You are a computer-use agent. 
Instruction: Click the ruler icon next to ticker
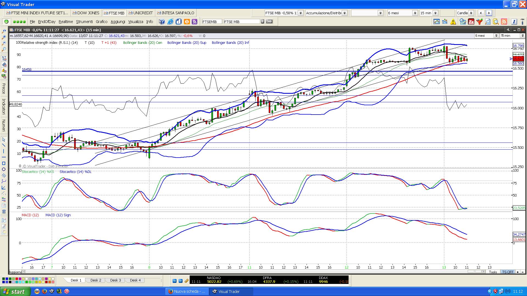coord(187,281)
